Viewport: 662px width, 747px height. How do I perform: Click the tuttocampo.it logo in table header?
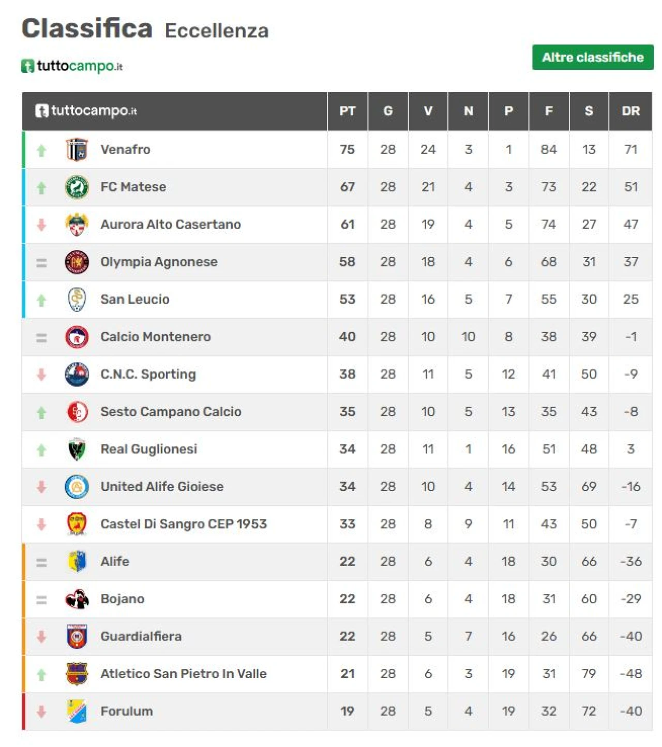coord(86,111)
